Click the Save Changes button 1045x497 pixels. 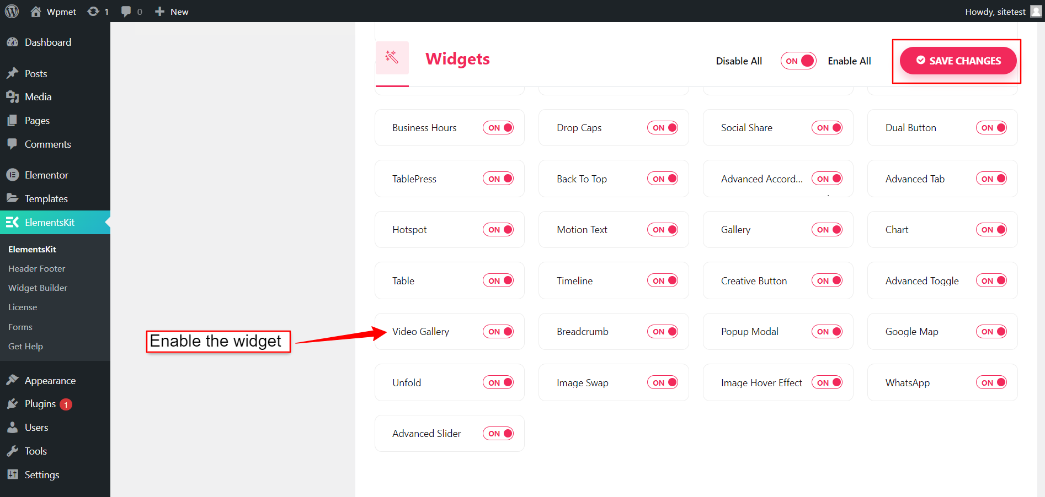coord(958,61)
